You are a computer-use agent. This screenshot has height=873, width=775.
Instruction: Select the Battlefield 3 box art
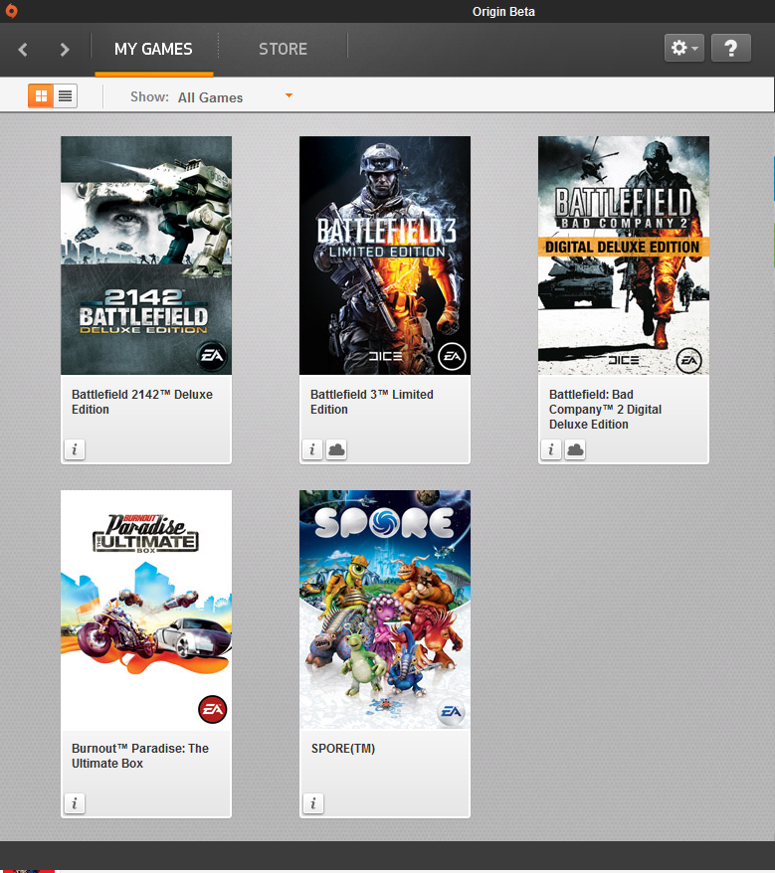coord(385,256)
